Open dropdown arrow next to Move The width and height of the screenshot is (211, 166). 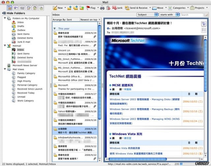click(x=166, y=8)
